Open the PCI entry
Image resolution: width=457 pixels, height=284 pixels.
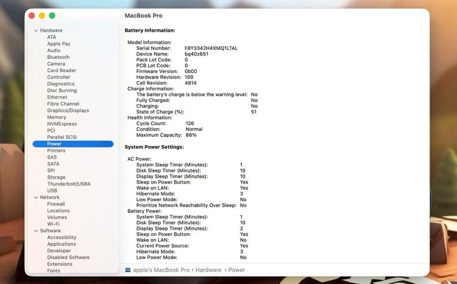[51, 130]
